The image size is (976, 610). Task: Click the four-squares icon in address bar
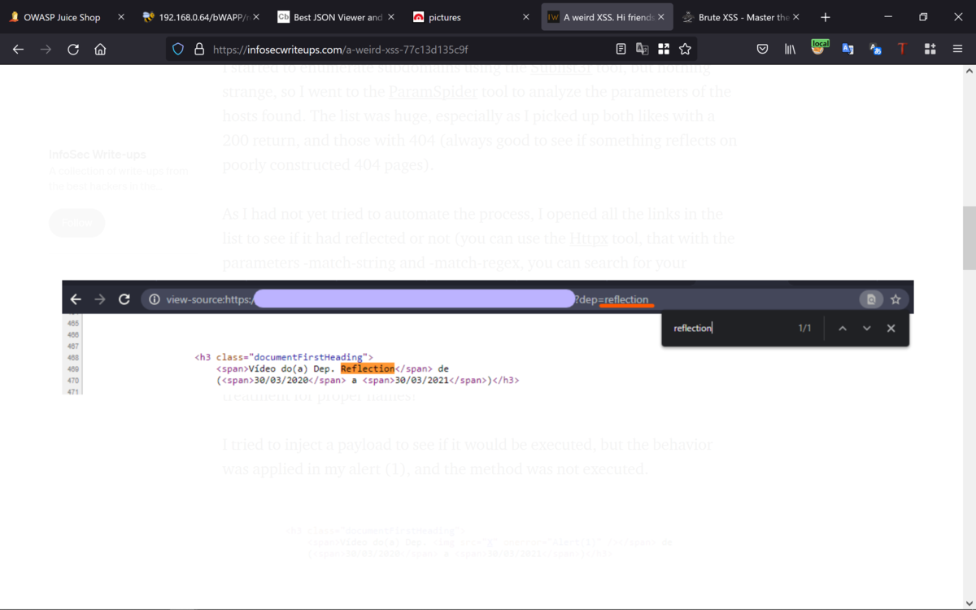click(664, 49)
